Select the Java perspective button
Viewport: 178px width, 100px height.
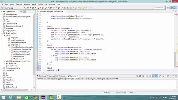tap(174, 8)
